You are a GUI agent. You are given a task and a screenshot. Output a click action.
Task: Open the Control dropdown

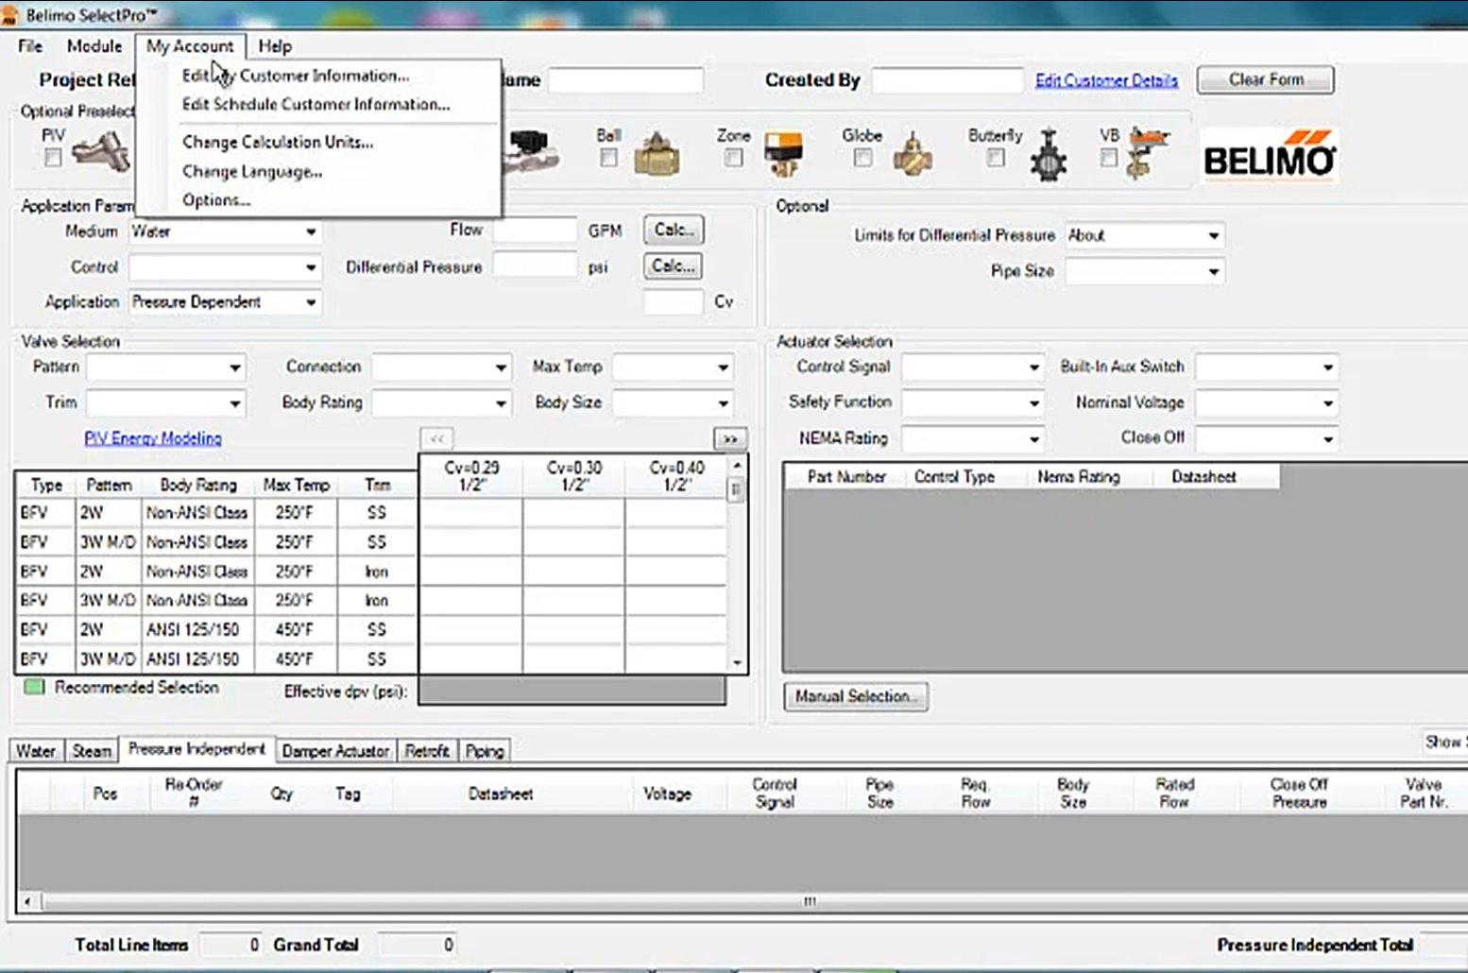(225, 267)
